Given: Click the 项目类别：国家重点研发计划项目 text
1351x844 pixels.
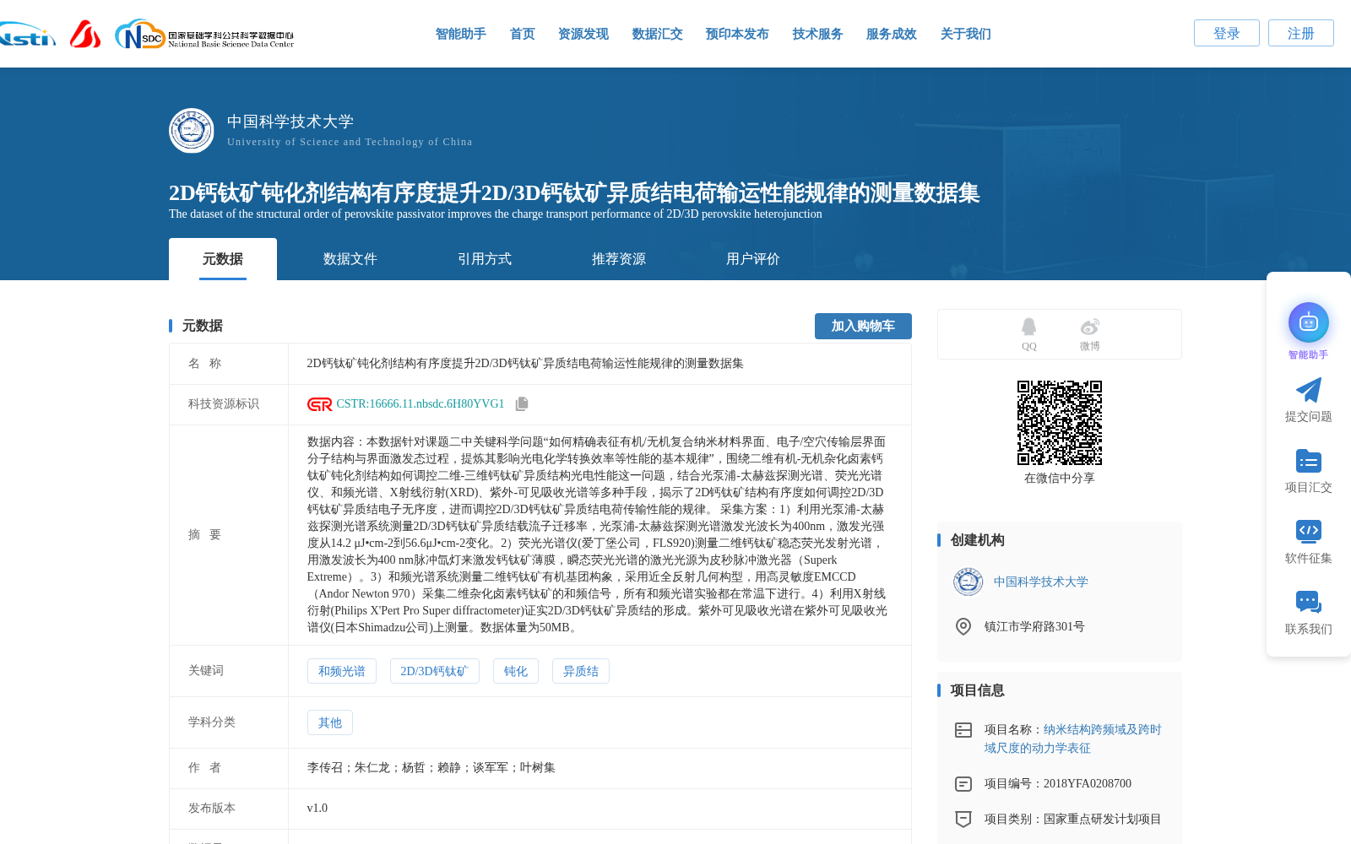Looking at the screenshot, I should (1073, 820).
